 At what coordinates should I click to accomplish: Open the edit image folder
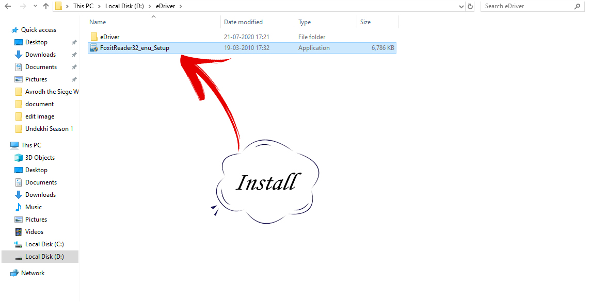40,116
